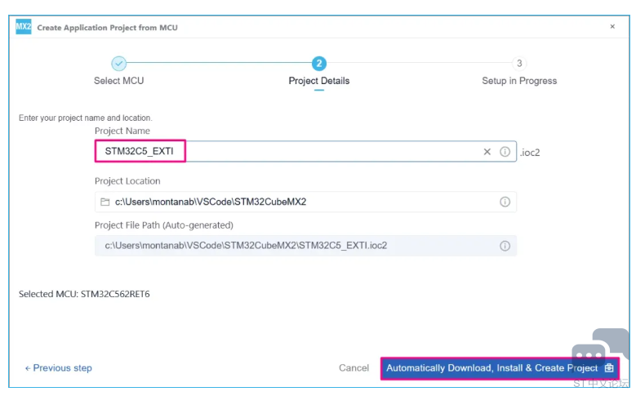Go to the Select MCU step label
This screenshot has width=636, height=396.
[x=119, y=81]
